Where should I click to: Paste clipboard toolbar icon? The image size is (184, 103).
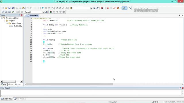[24, 8]
